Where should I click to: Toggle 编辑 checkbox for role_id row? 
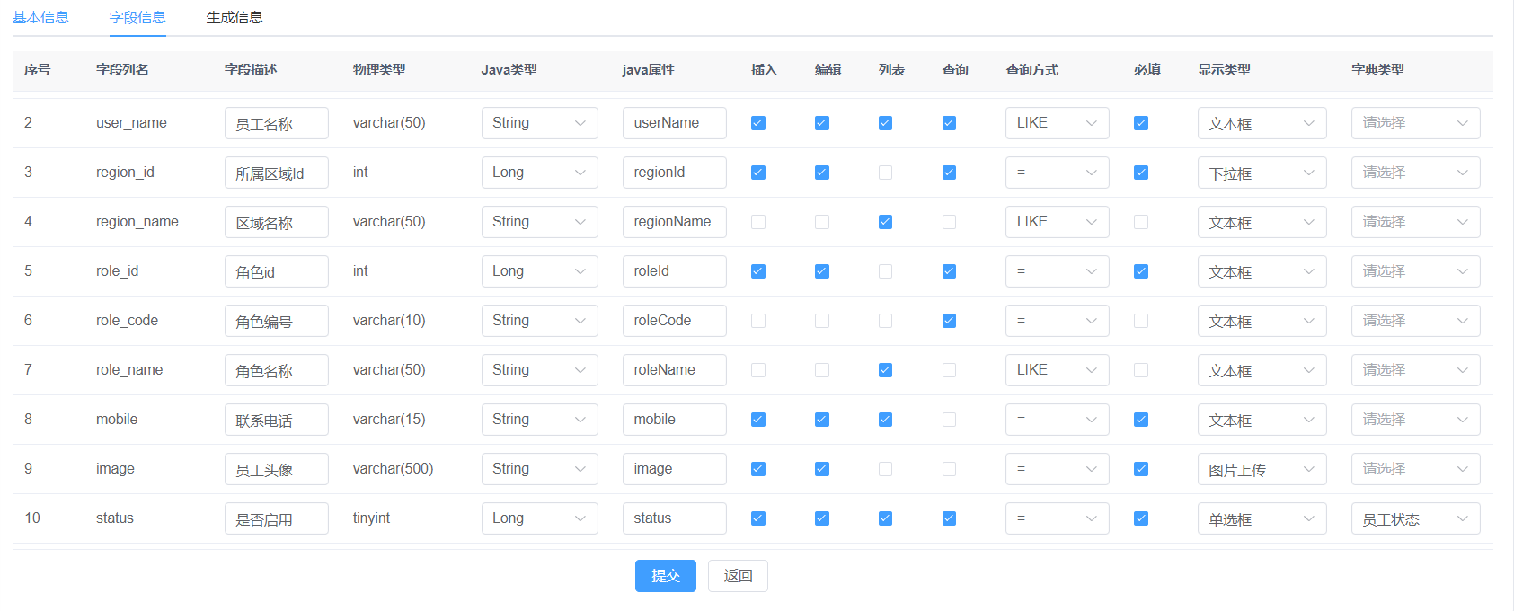click(822, 271)
